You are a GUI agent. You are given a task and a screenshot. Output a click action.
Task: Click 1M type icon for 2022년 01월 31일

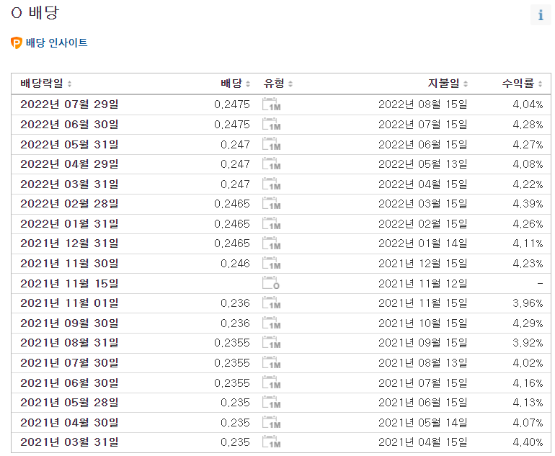pos(272,224)
